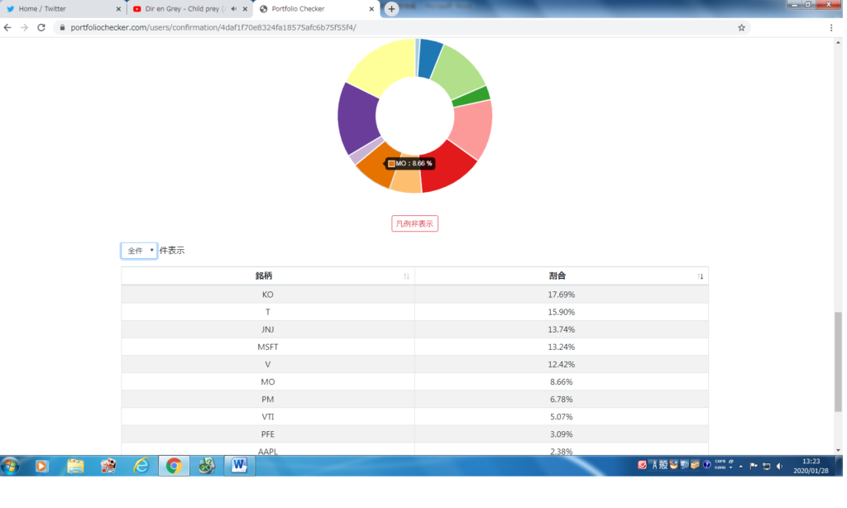
Task: Go back to the previous page
Action: click(x=7, y=27)
